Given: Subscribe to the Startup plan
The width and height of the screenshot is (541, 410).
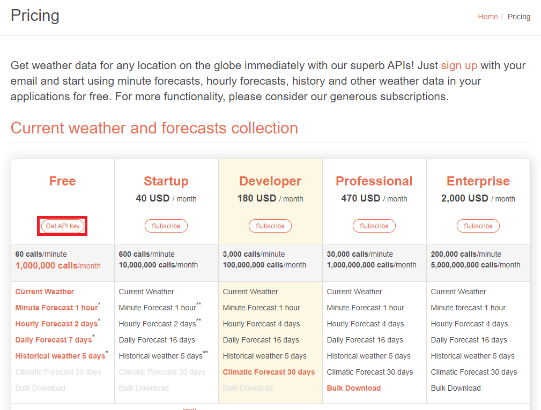Looking at the screenshot, I should click(x=166, y=226).
